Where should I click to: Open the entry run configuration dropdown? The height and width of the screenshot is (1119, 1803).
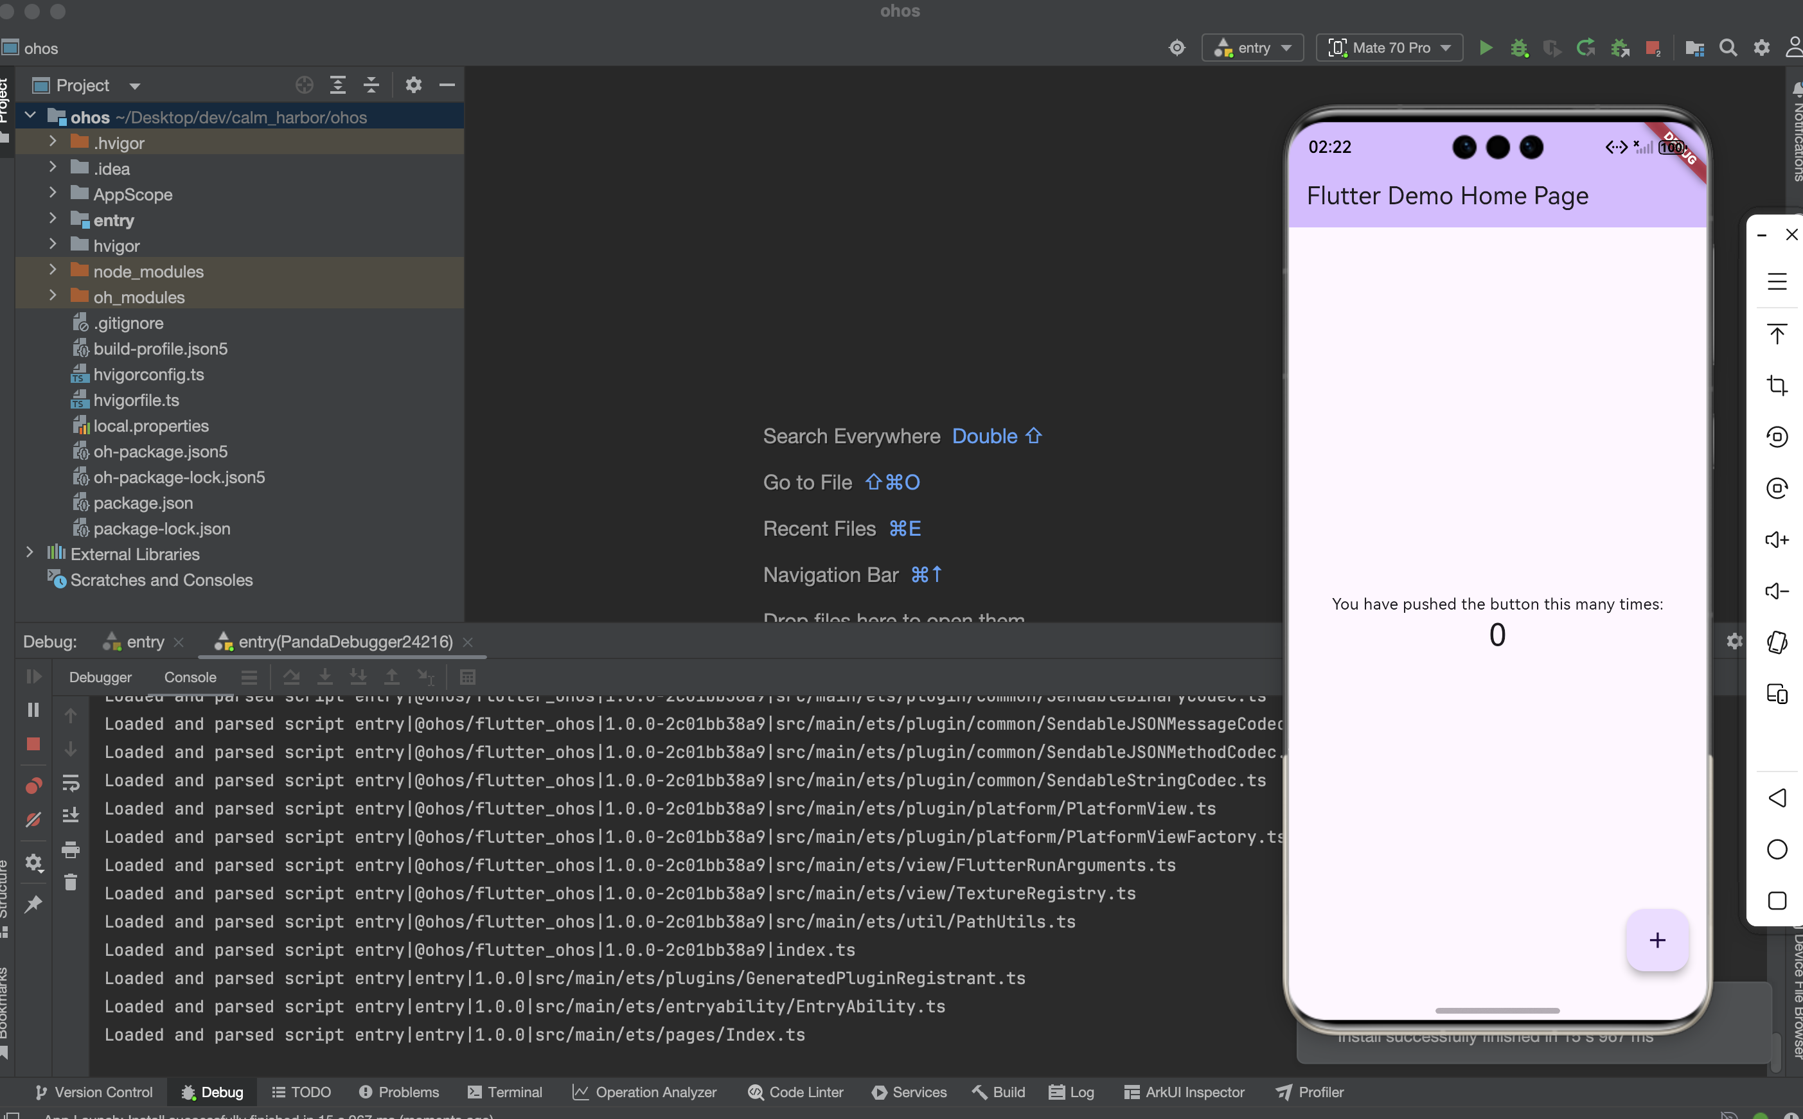coord(1253,48)
